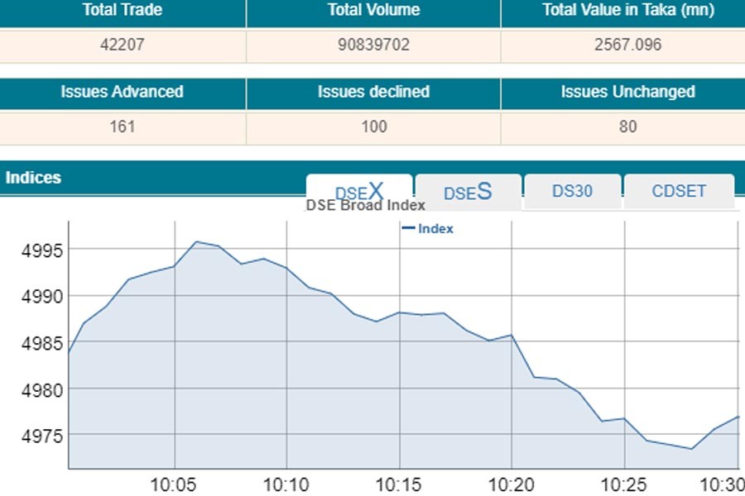The image size is (745, 496).
Task: Click the blue Index legend line marker
Action: [407, 229]
